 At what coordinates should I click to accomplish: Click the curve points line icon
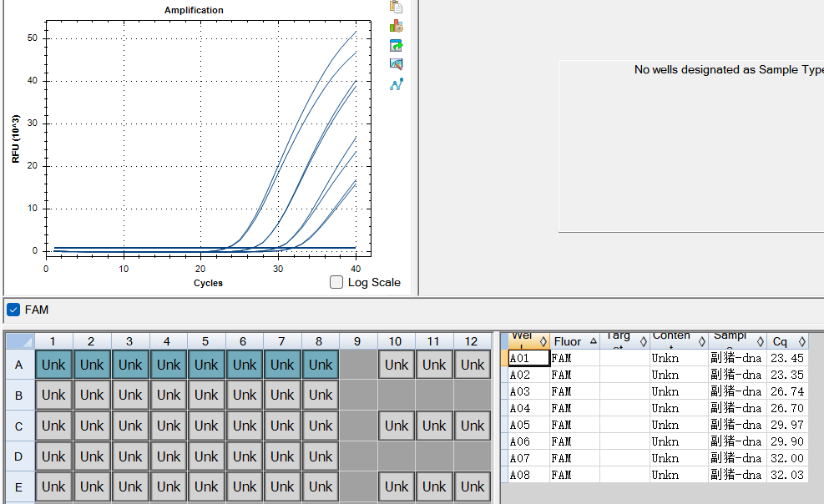coord(397,84)
